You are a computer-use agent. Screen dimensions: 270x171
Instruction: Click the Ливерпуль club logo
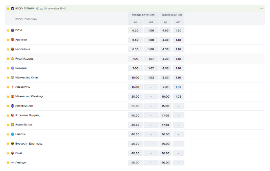tap(12, 87)
